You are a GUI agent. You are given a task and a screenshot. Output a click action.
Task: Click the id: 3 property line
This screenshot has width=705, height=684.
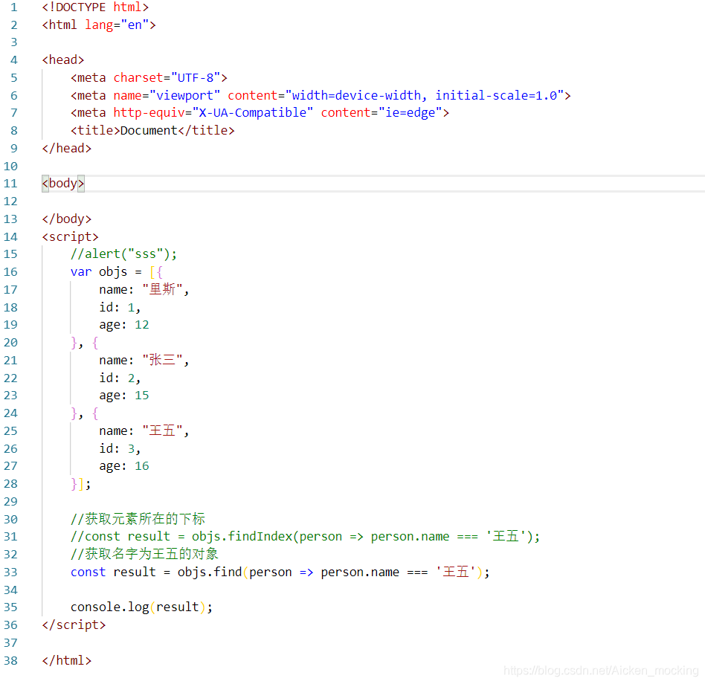point(120,448)
